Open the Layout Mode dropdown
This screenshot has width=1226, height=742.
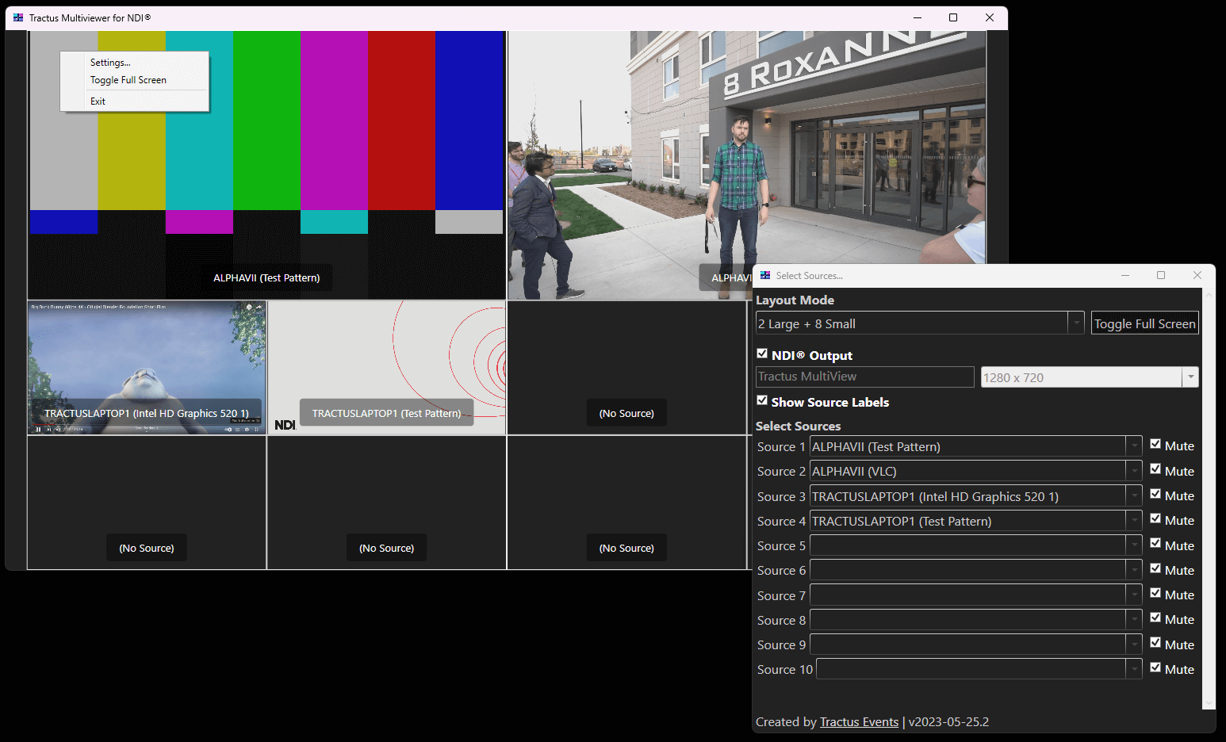(x=1076, y=323)
